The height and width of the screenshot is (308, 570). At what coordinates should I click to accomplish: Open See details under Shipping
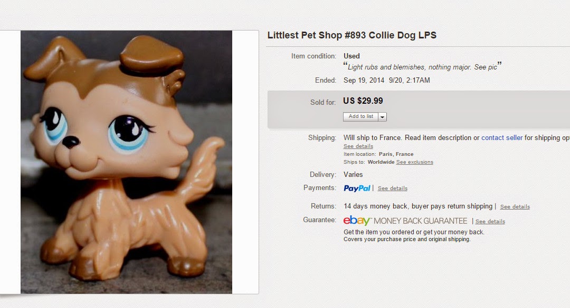coord(358,146)
